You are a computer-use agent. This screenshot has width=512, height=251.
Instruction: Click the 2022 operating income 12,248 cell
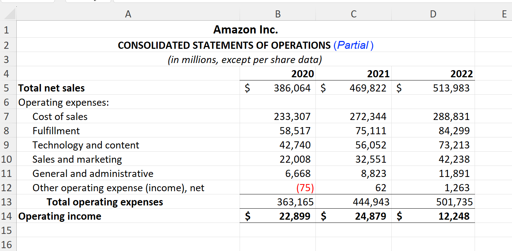[433, 216]
